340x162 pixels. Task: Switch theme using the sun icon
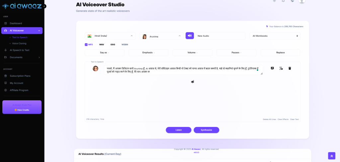click(x=274, y=1)
